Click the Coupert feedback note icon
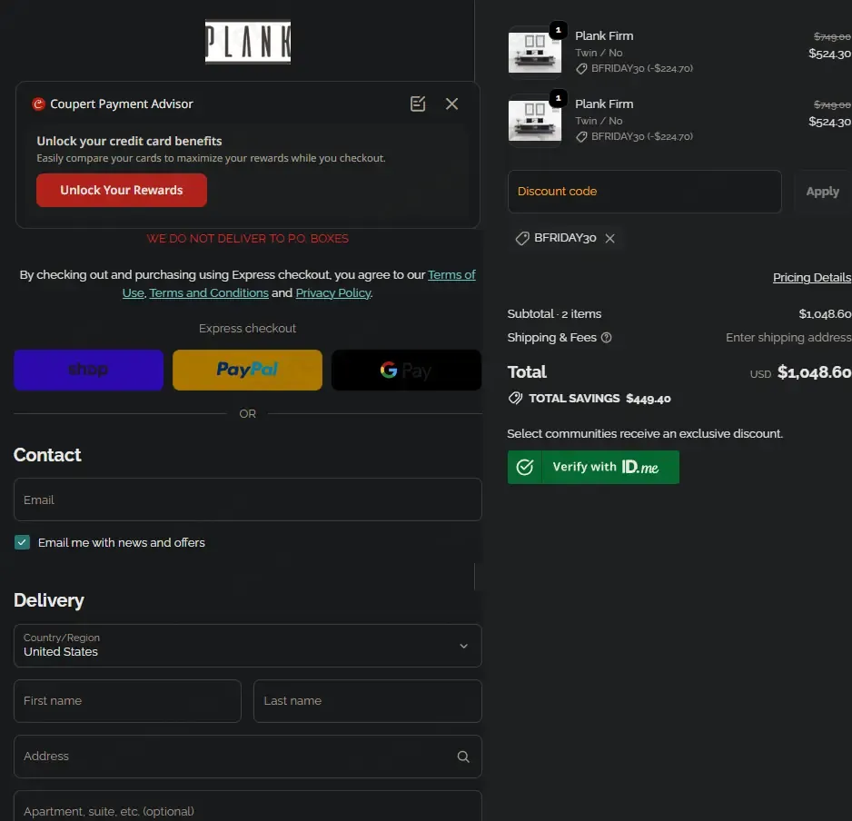 pos(418,104)
